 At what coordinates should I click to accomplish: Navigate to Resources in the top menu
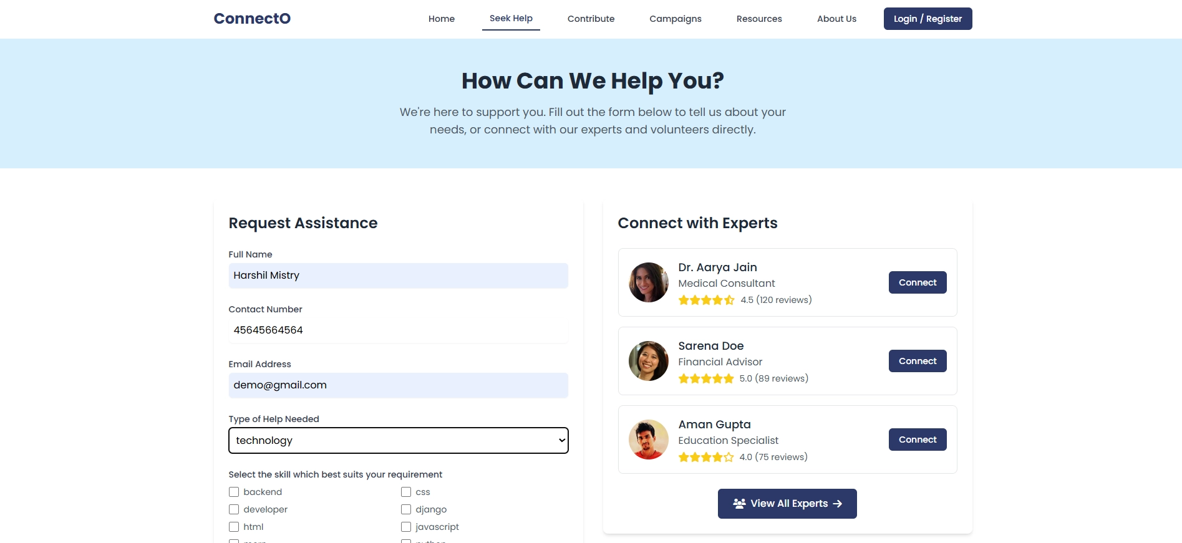click(x=758, y=19)
